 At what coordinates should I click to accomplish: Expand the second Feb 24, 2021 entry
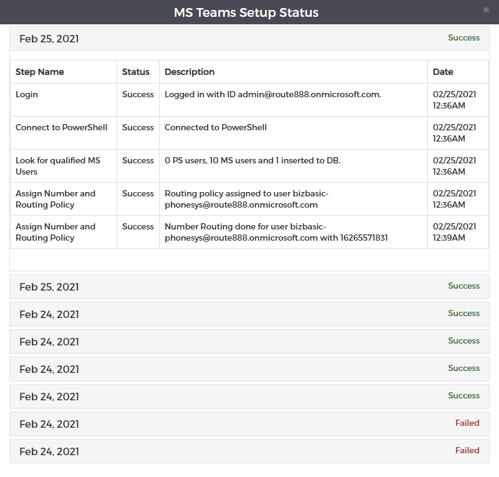249,342
